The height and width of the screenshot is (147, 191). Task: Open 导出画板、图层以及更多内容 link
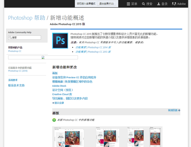point(70,98)
